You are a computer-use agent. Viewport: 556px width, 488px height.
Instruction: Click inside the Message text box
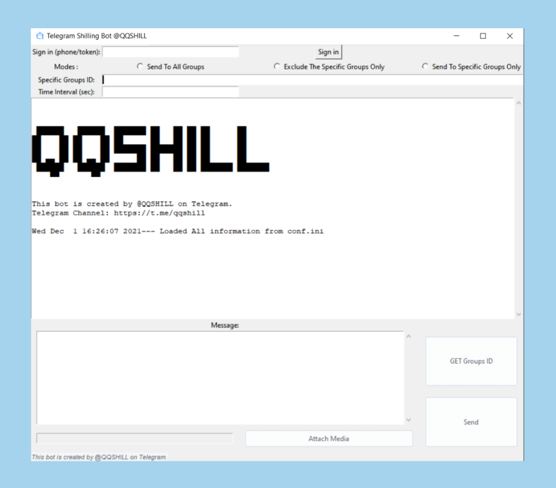pos(220,378)
